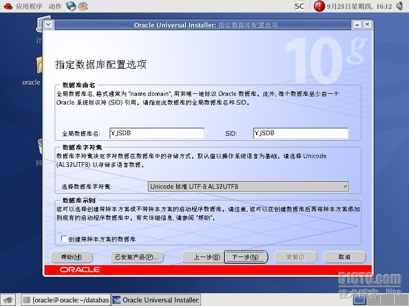Enable 创建带样本方案的数据库 checkbox

[63, 238]
